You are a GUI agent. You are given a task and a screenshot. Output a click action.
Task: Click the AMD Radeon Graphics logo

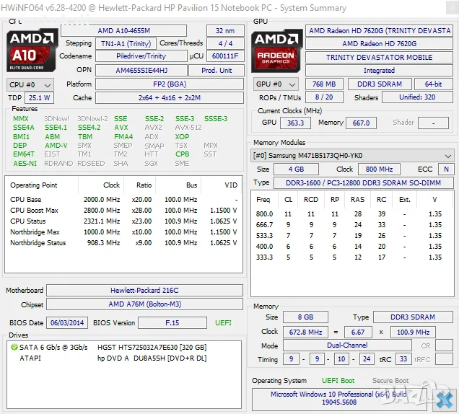click(276, 49)
